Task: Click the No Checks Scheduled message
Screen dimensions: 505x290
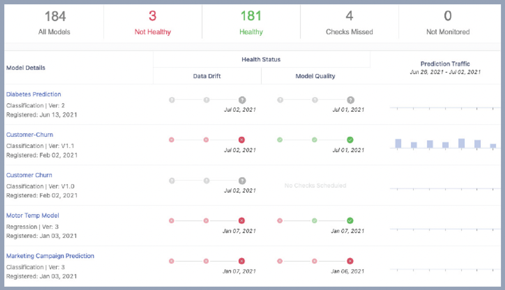Action: (316, 185)
